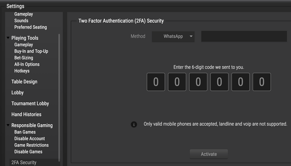Open Buy-In and Top-Up settings
The height and width of the screenshot is (166, 291).
31,51
